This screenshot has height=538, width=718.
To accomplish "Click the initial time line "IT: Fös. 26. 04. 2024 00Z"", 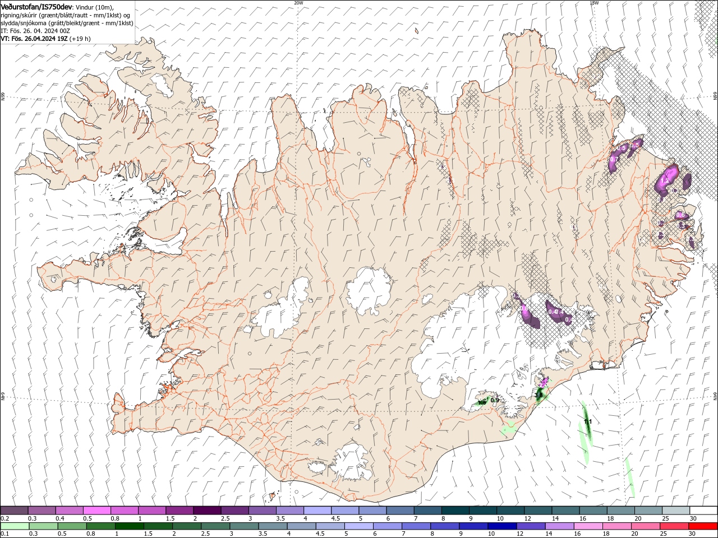I will tap(35, 31).
